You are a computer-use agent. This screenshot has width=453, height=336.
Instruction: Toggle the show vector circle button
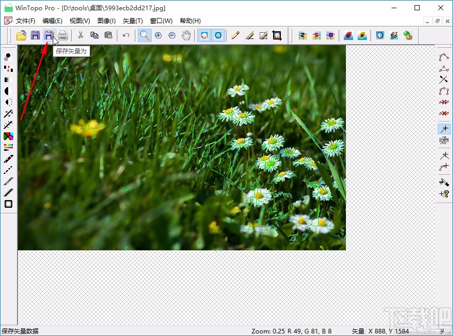[x=218, y=35]
